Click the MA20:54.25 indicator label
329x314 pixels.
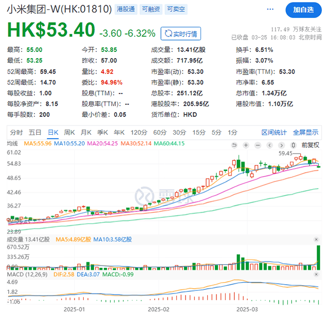102,144
